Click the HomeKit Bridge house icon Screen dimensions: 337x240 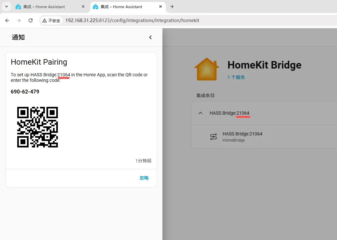click(207, 69)
